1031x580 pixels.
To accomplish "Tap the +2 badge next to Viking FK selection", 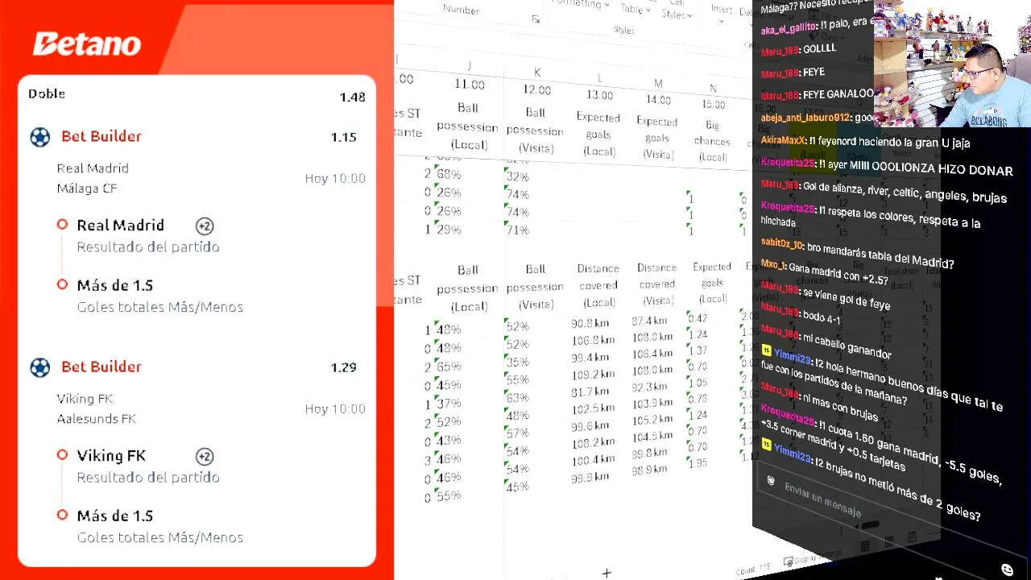I will (x=205, y=457).
